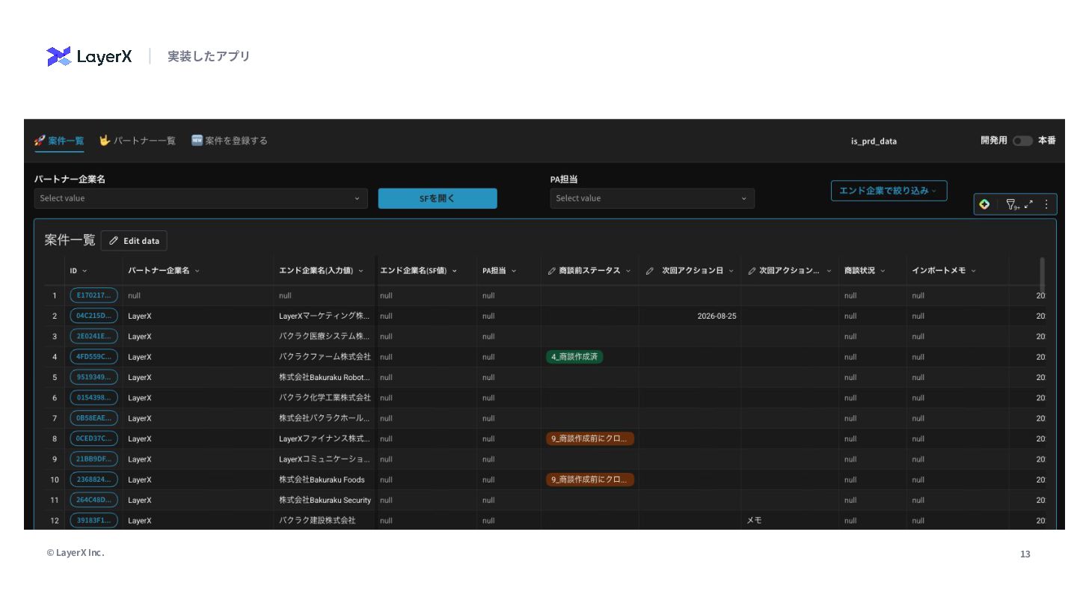This screenshot has width=1077, height=606.
Task: Open the table filter funnel icon
Action: [1011, 204]
